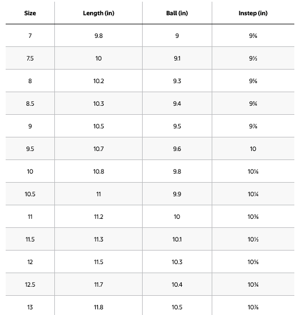Click length 10.8 in size 10 row
Screen dimensions: 300x315
98,171
